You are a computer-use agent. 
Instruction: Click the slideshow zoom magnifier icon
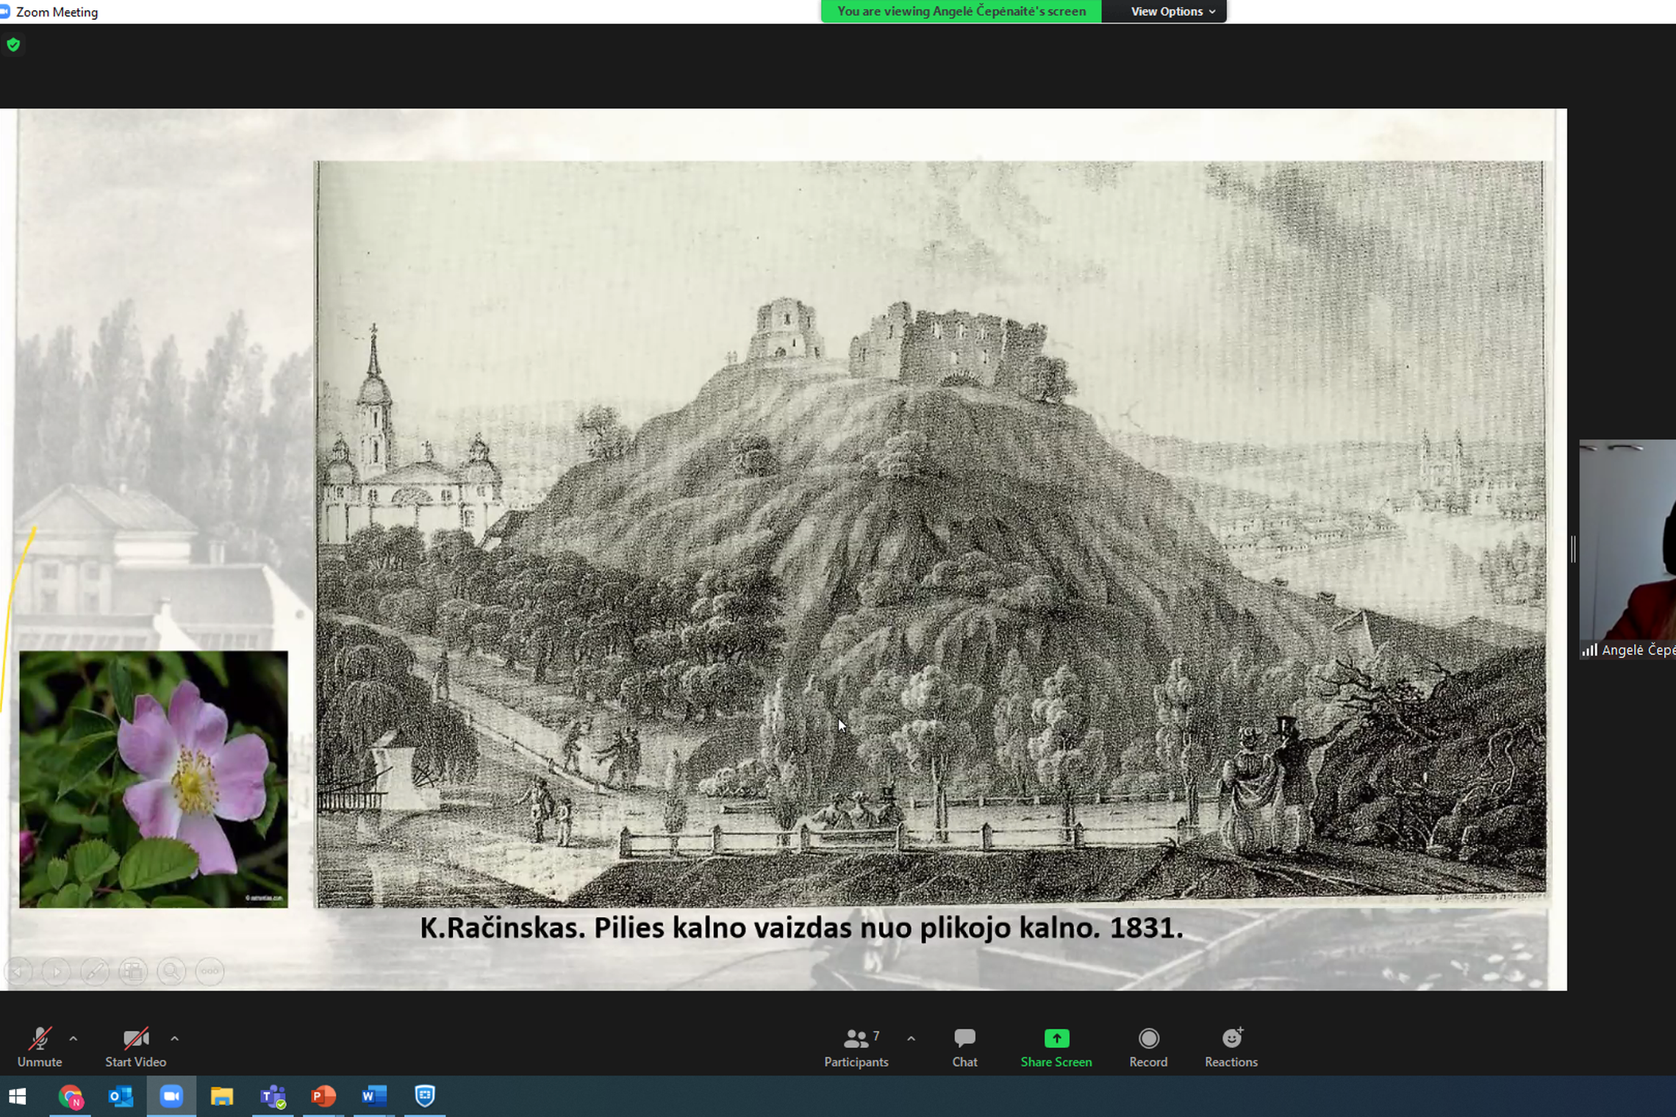tap(171, 971)
